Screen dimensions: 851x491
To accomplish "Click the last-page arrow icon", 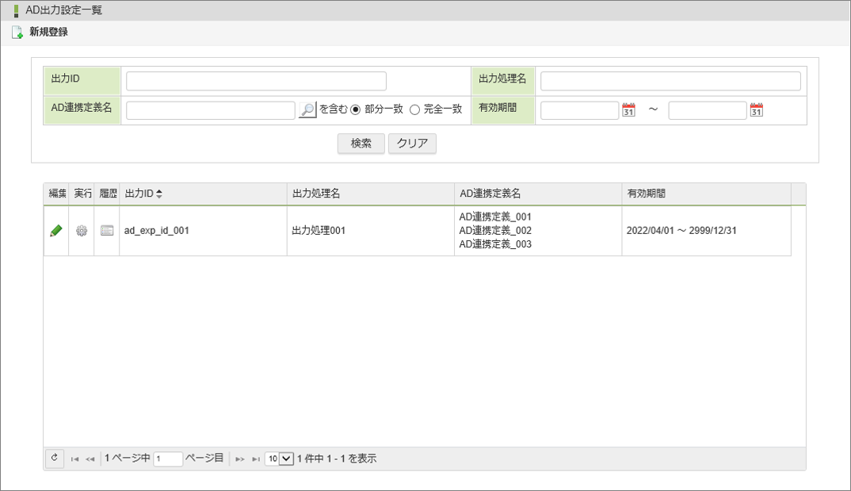I will [256, 458].
